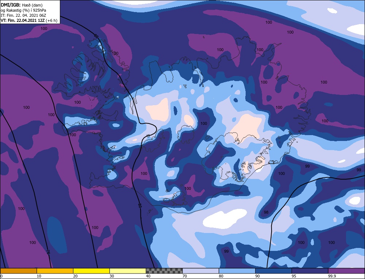Click the '0' legend tick label
365x279 pixels.
pos(1,276)
